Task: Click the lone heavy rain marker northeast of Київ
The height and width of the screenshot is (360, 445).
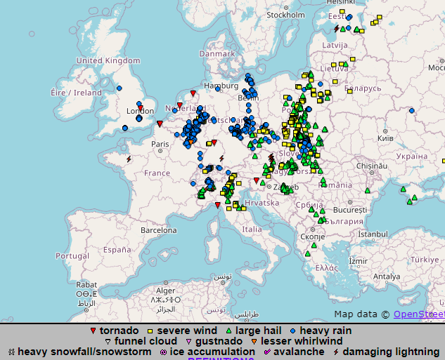Action: [412, 111]
